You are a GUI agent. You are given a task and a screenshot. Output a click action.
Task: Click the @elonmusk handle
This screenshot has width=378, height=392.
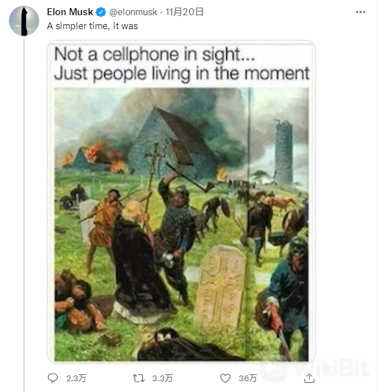point(133,12)
